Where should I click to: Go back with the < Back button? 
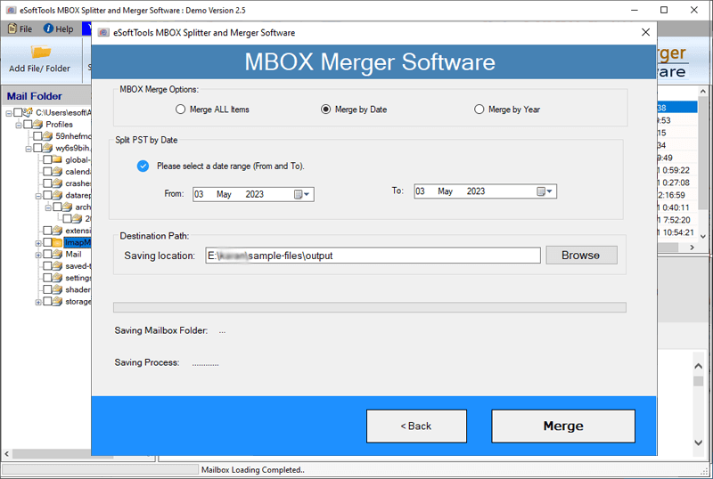416,426
